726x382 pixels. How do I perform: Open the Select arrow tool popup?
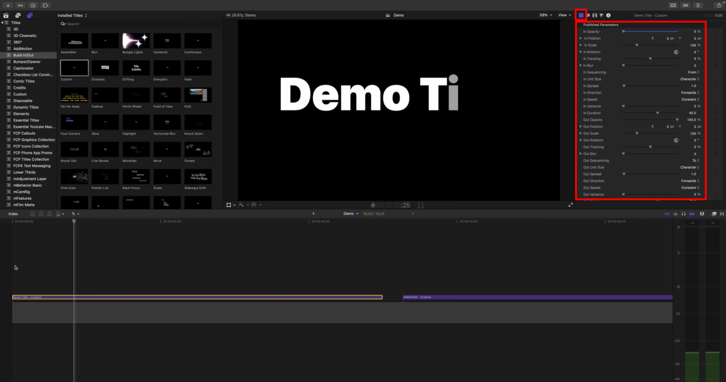(75, 214)
